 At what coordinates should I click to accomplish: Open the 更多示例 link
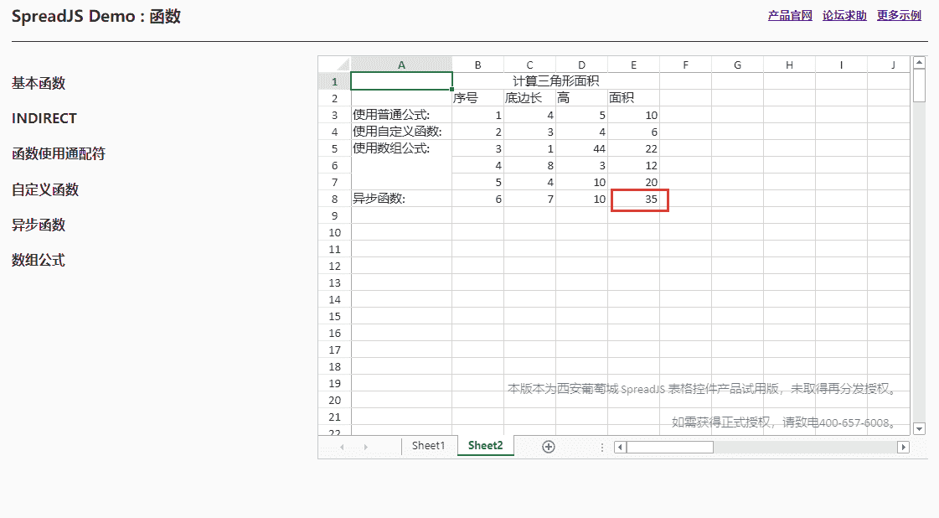click(x=899, y=16)
